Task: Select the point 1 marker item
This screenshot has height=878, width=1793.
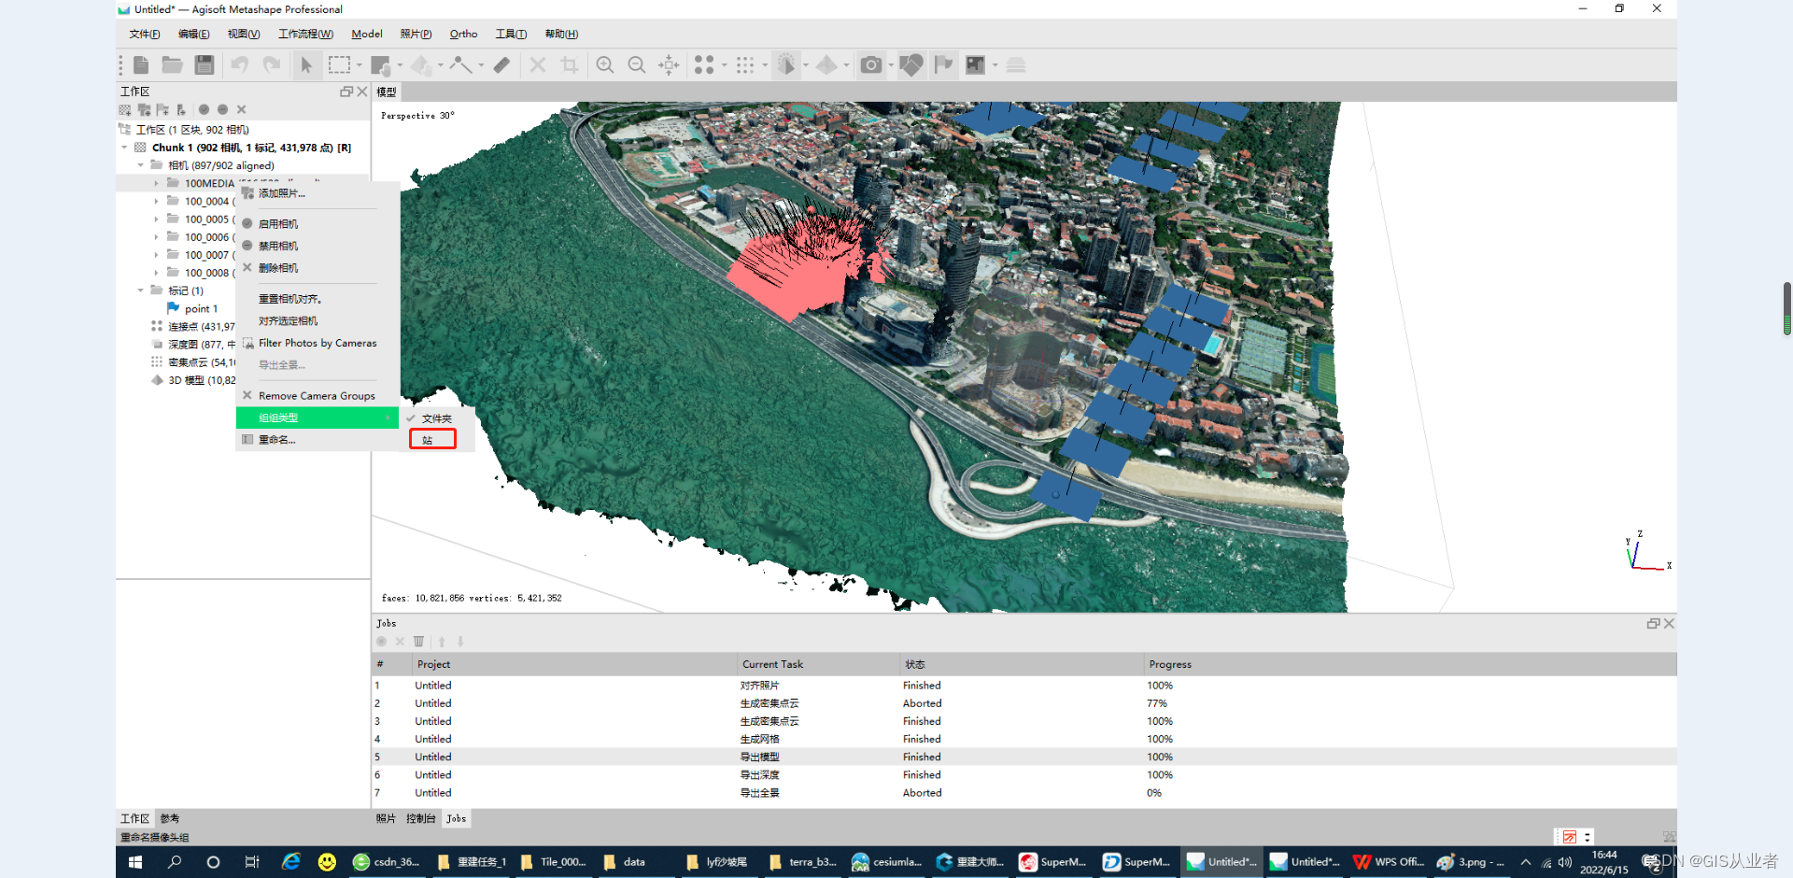Action: click(x=201, y=309)
